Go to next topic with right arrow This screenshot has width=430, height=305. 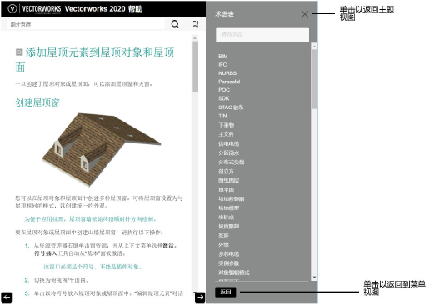click(x=200, y=297)
